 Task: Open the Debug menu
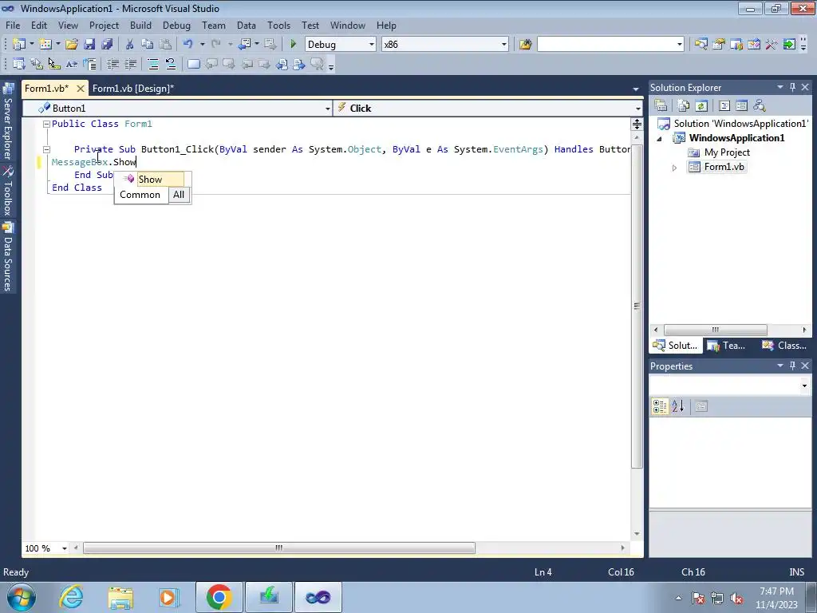[x=176, y=25]
